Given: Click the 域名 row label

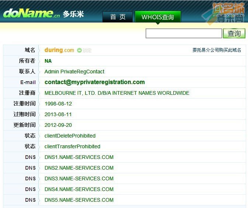Looking at the screenshot, I should (x=30, y=50).
